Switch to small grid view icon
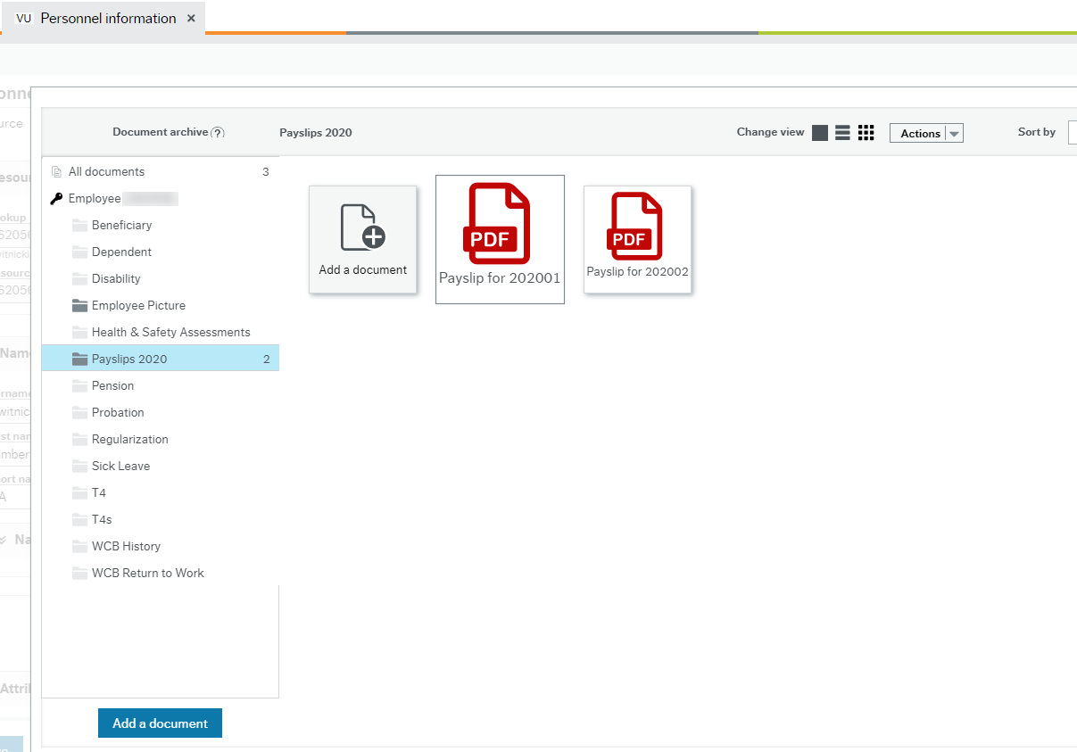 click(x=866, y=133)
